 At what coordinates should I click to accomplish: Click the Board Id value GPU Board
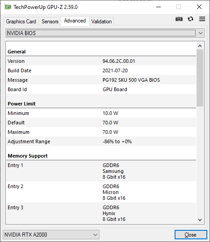115,89
